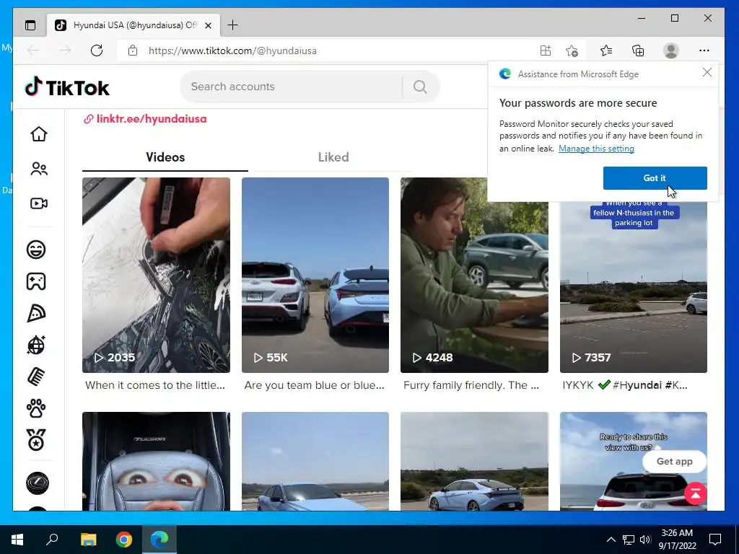
Task: Select the Hyundai USA browser tab
Action: (134, 25)
